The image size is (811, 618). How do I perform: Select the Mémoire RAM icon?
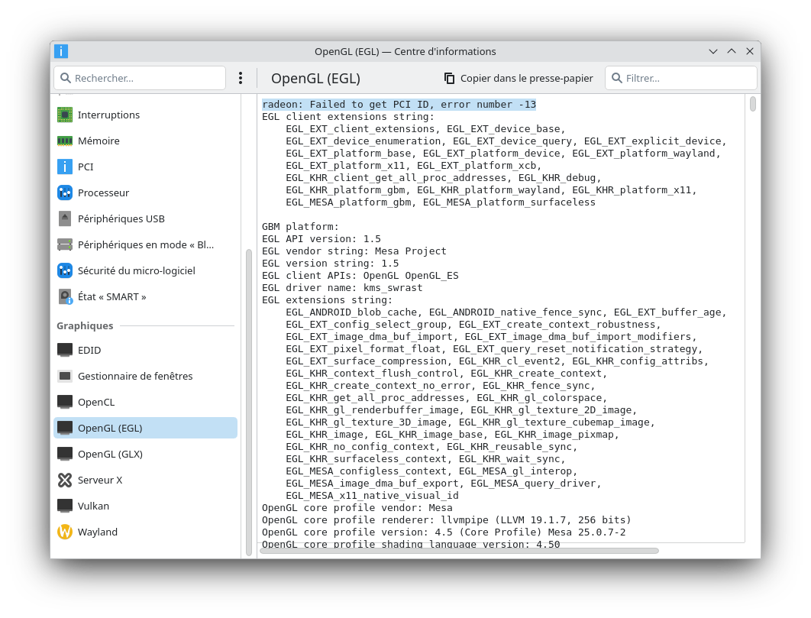tap(65, 141)
